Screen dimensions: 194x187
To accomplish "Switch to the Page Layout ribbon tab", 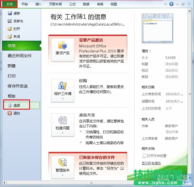I will point(55,4).
